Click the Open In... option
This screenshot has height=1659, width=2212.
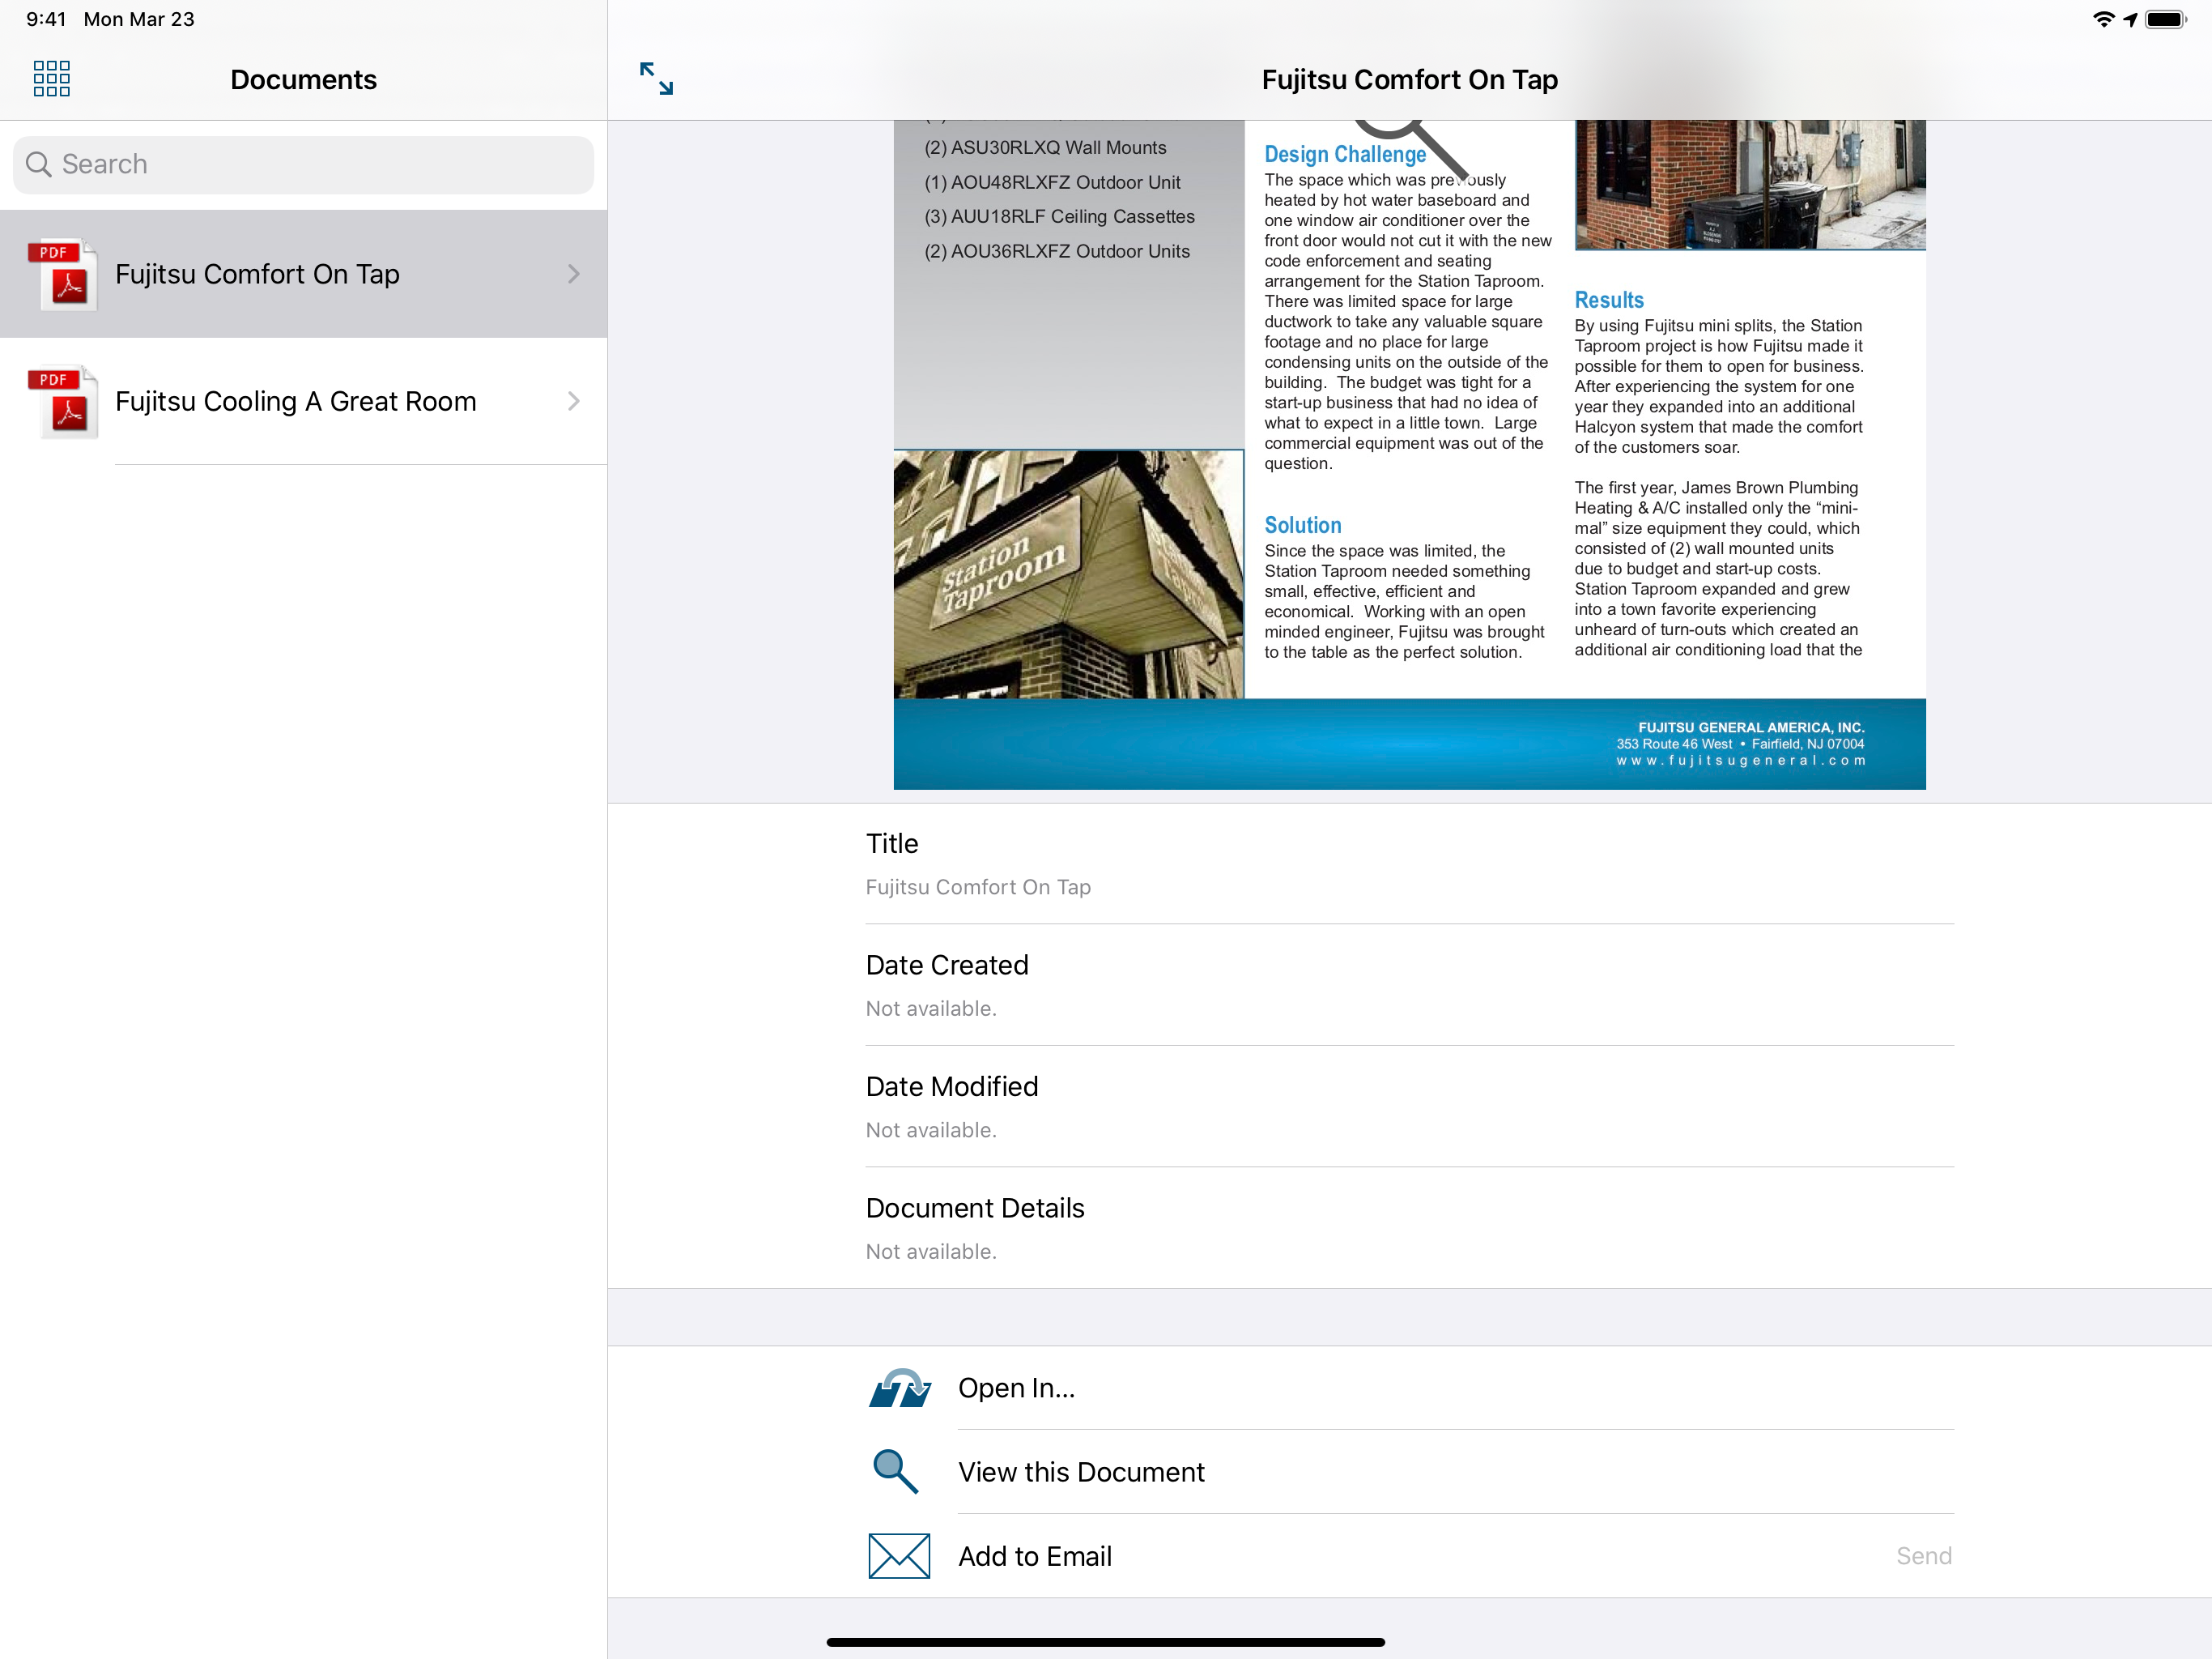(x=1410, y=1388)
